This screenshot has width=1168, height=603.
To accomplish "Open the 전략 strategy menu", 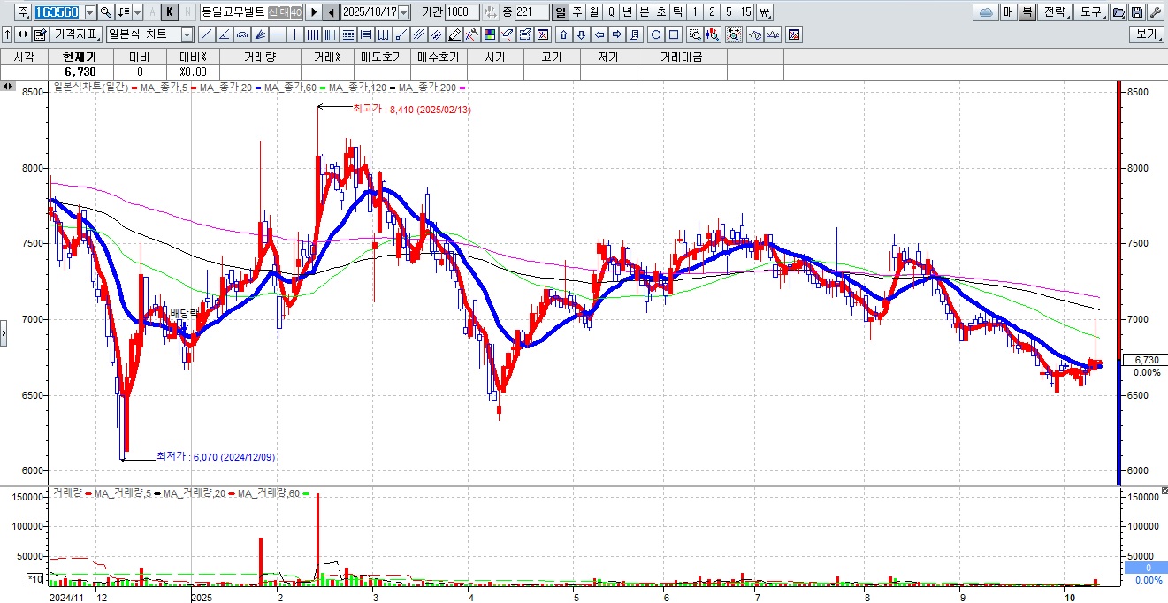I will pos(1054,12).
